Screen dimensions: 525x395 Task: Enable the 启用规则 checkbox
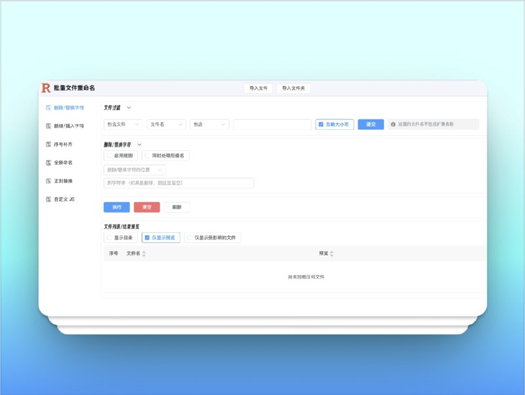point(109,156)
